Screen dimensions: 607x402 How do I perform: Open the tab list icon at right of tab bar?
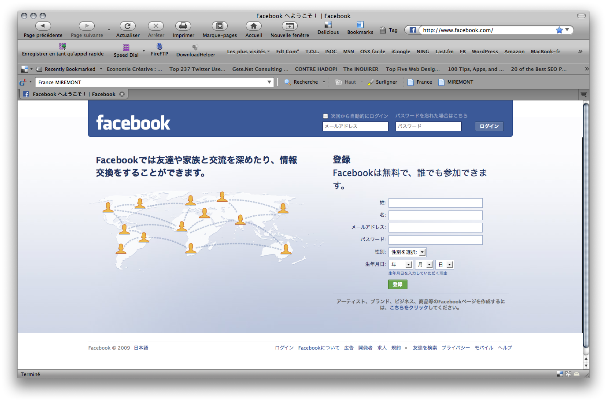tap(584, 94)
